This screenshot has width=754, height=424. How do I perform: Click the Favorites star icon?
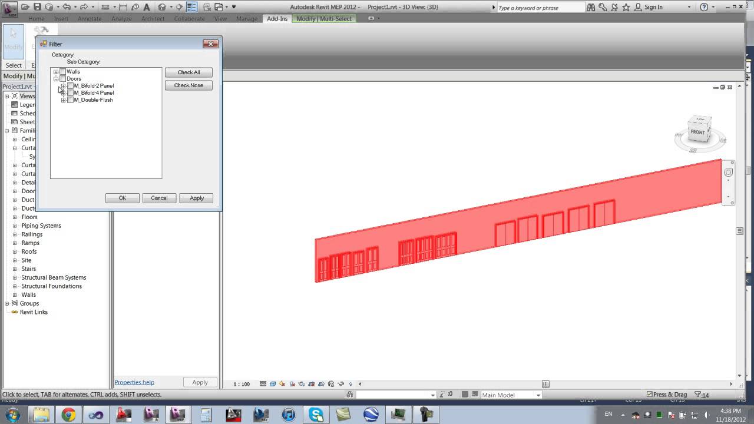click(626, 7)
